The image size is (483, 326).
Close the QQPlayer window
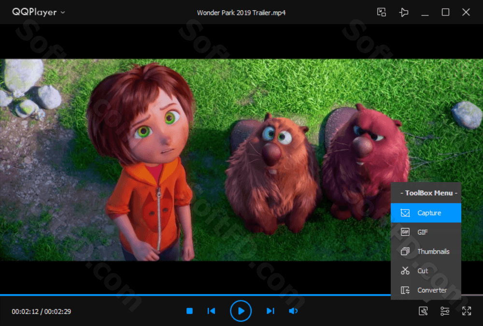[466, 13]
